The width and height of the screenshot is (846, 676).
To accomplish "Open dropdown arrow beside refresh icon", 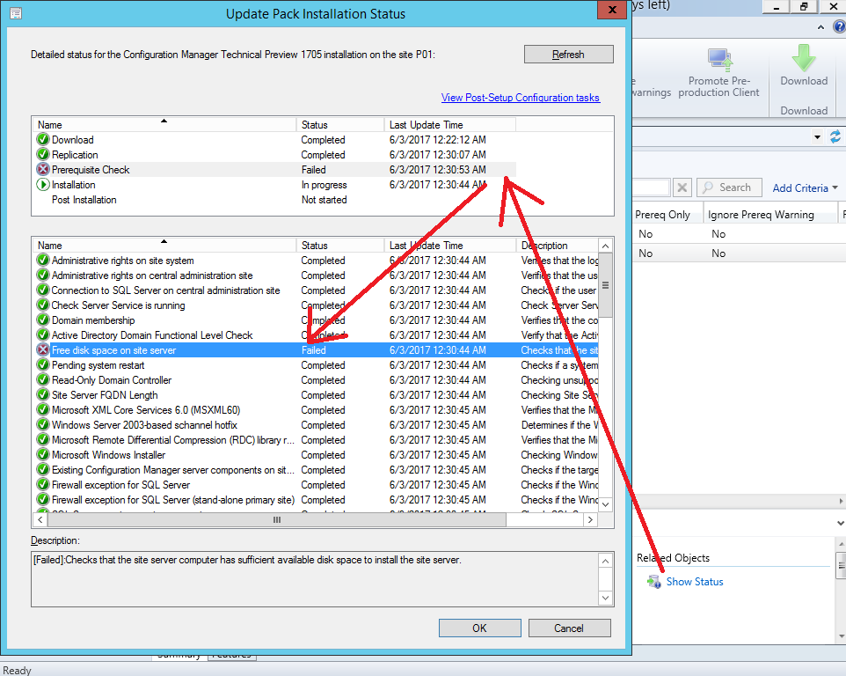I will click(x=817, y=137).
